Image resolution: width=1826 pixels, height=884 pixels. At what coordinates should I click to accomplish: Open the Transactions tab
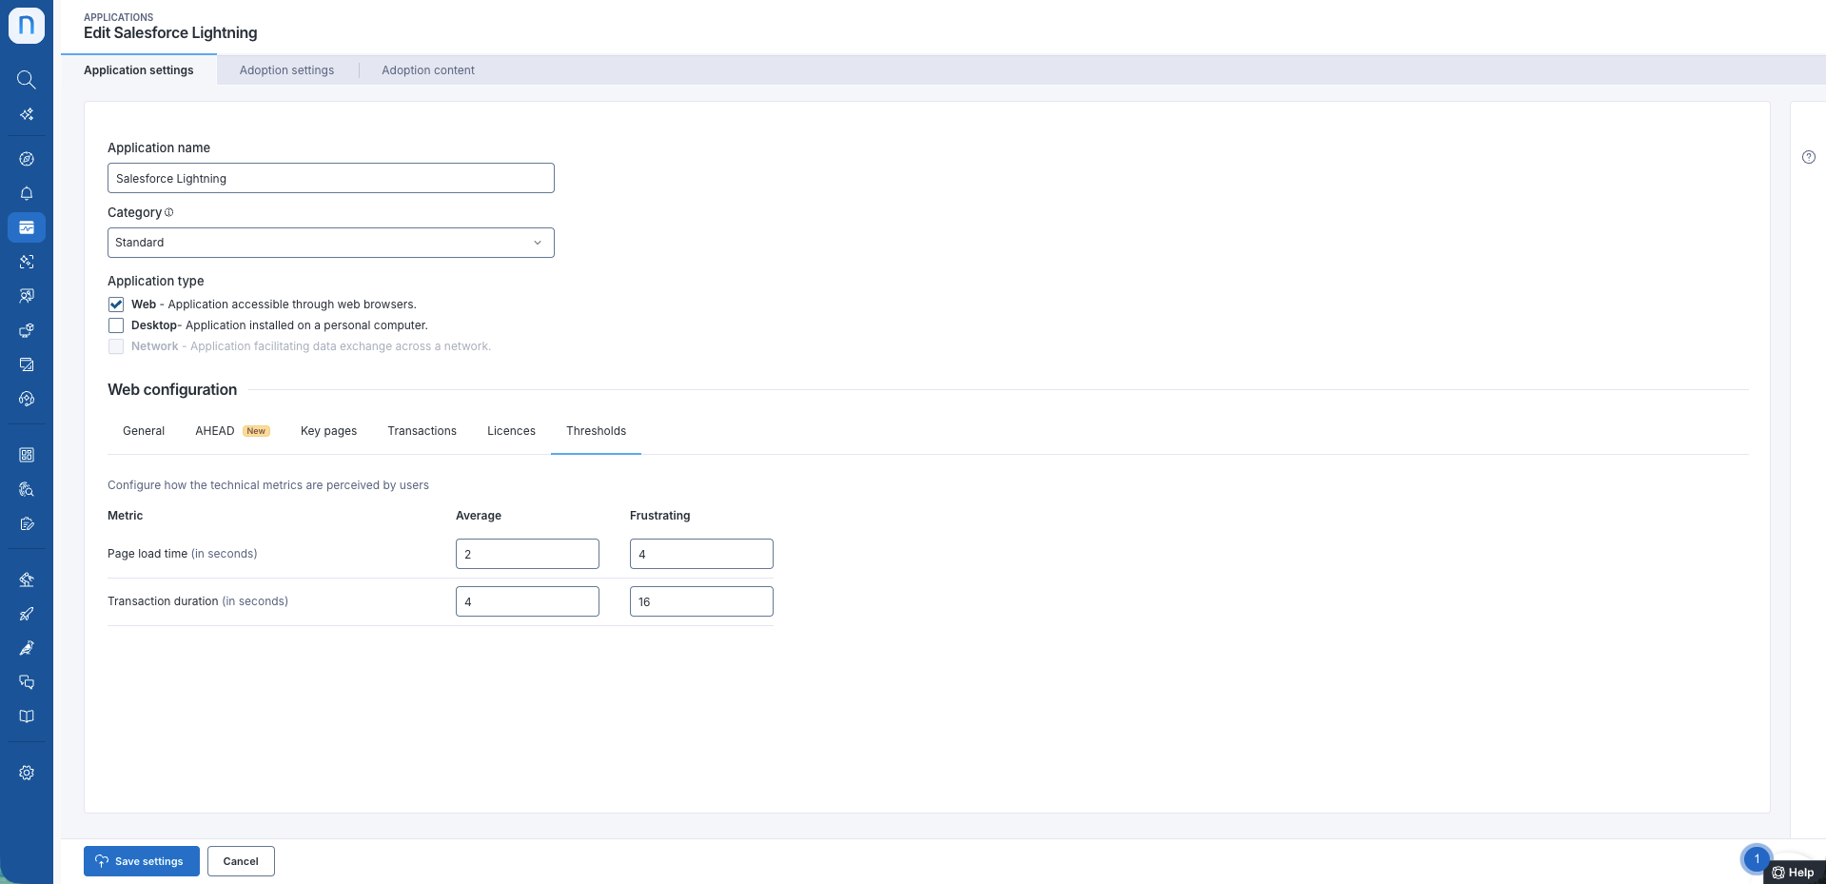(422, 431)
